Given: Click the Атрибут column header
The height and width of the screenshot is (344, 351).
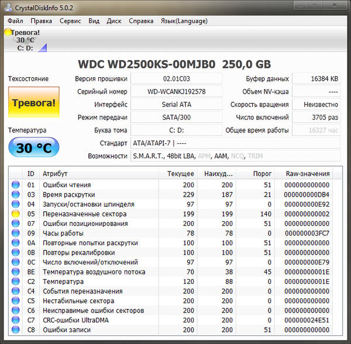Looking at the screenshot, I should (99, 174).
